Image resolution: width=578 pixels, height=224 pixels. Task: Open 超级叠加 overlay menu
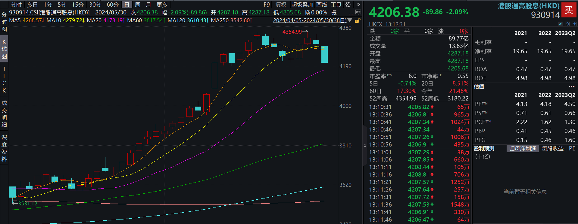point(302,5)
